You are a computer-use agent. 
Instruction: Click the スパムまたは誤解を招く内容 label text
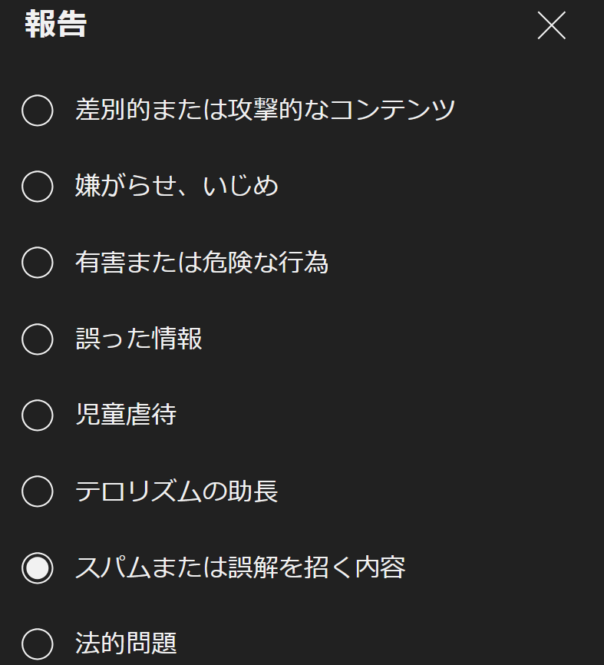[x=240, y=567]
